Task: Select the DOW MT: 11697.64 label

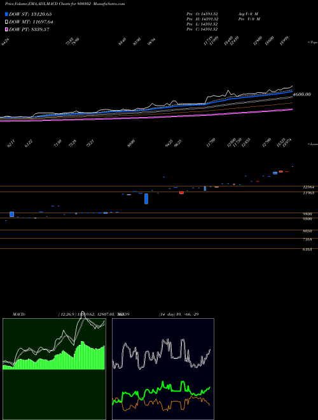Action: (31, 22)
